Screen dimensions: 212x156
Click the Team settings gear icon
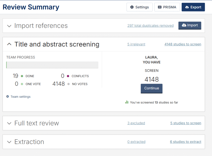8,97
